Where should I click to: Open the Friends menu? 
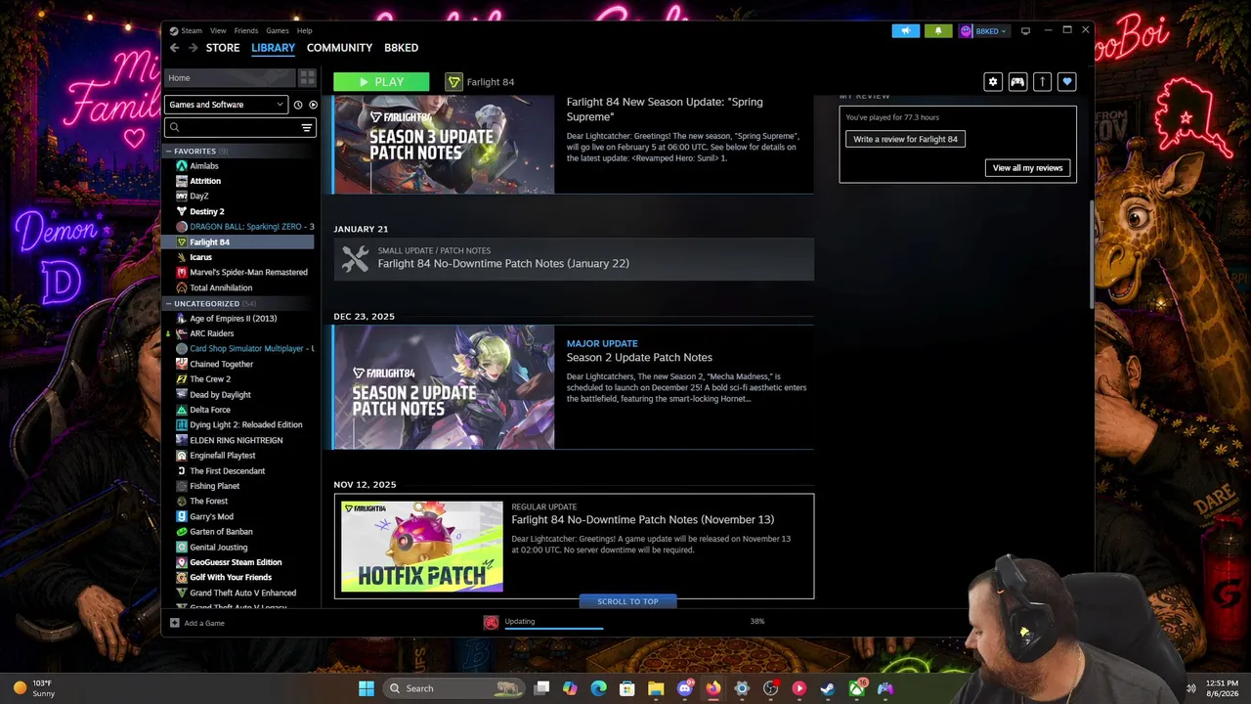point(246,31)
